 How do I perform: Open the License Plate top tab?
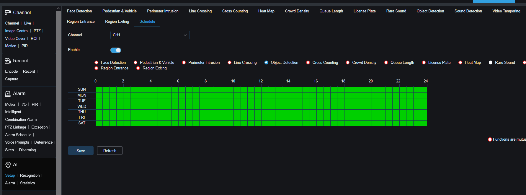click(365, 11)
